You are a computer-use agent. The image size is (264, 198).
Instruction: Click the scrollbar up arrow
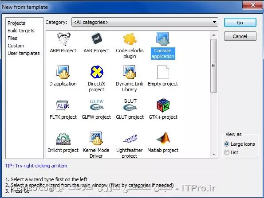point(214,35)
